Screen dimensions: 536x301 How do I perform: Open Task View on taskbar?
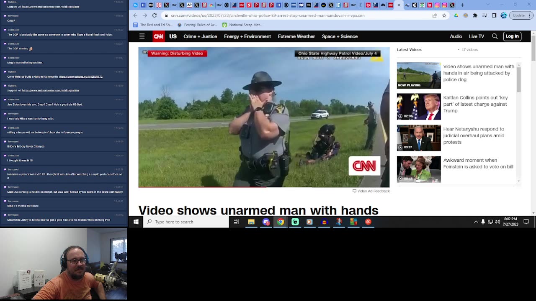[x=236, y=222]
